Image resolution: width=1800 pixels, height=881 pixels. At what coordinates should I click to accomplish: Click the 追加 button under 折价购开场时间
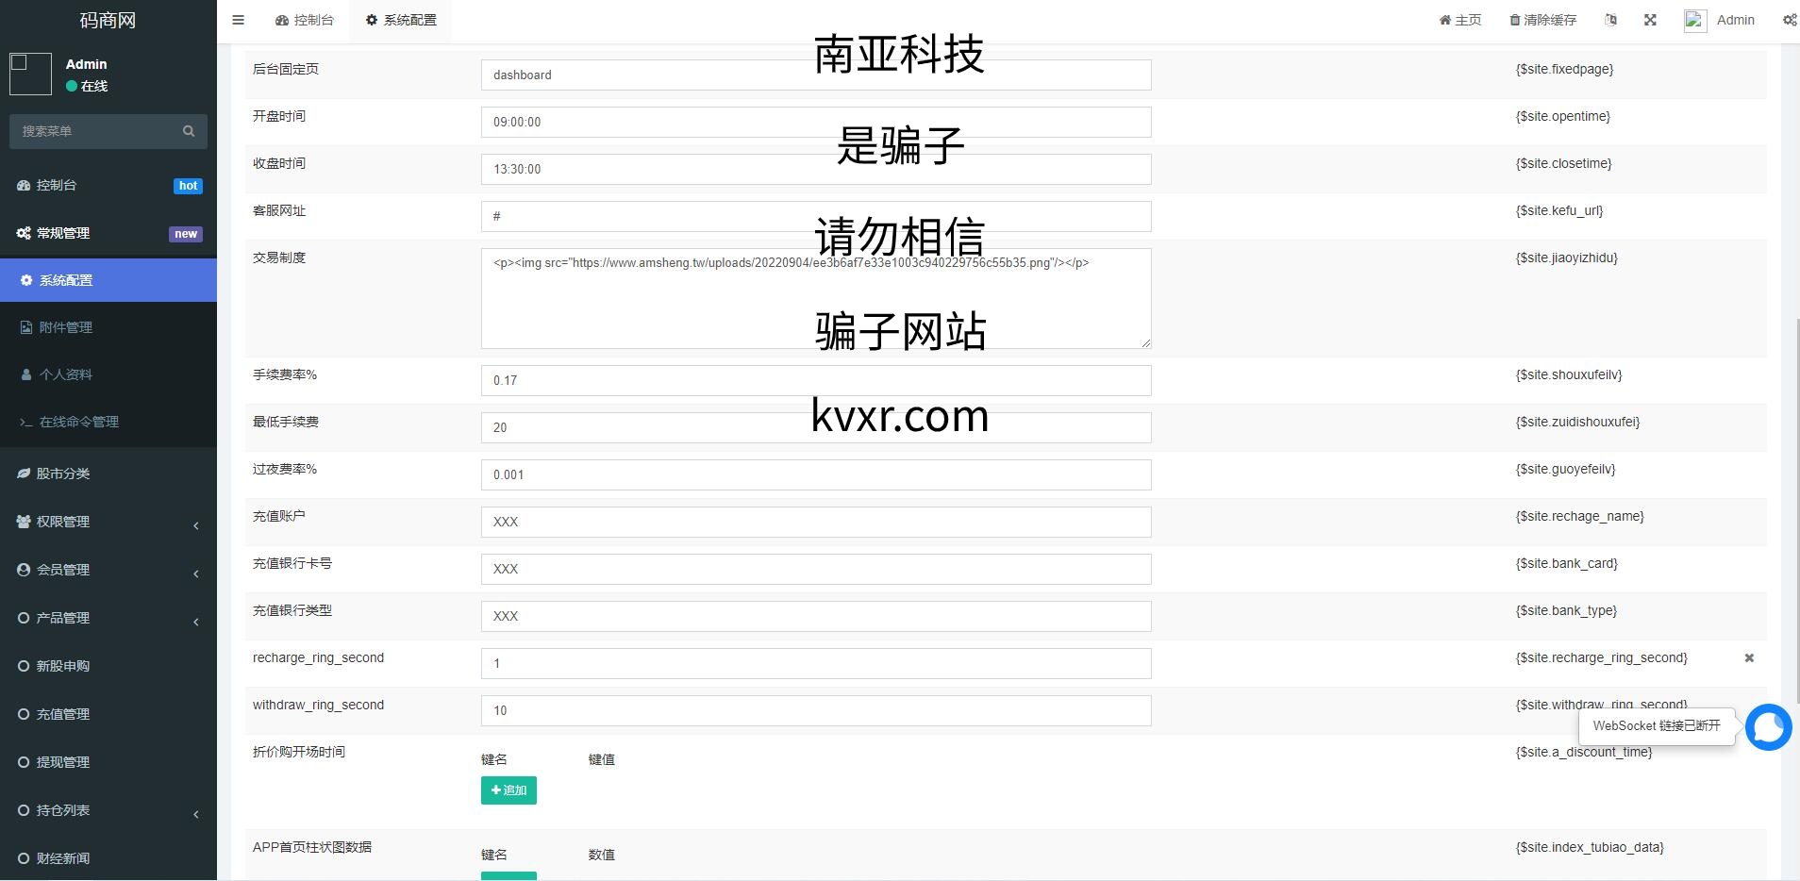[508, 790]
